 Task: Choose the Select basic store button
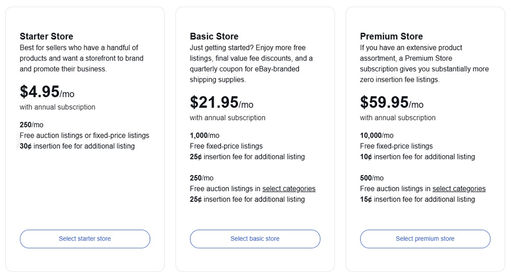(255, 239)
